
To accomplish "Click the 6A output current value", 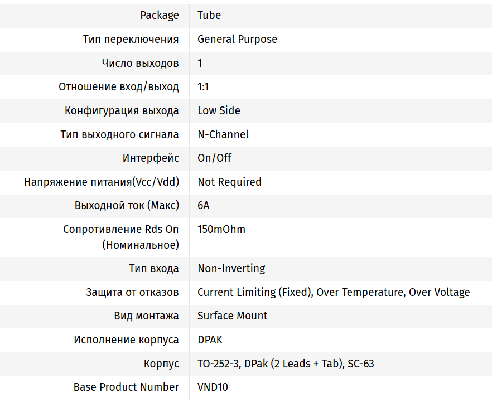I will (204, 206).
